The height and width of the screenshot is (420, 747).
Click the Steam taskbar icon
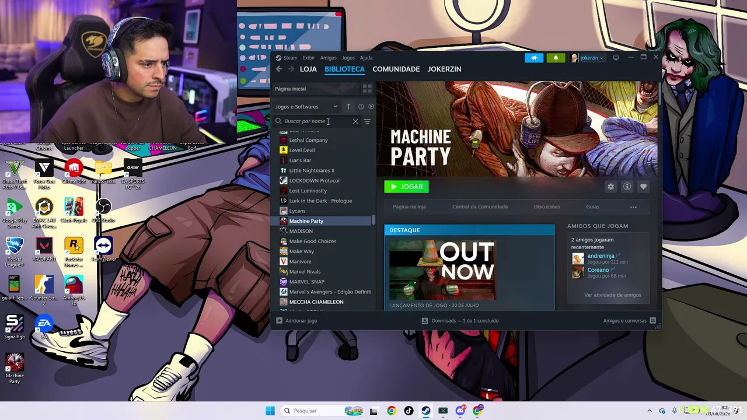click(426, 411)
